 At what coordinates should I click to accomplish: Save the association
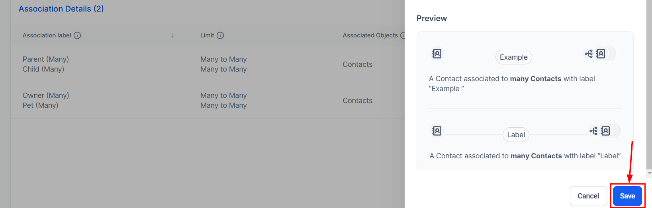pos(627,196)
